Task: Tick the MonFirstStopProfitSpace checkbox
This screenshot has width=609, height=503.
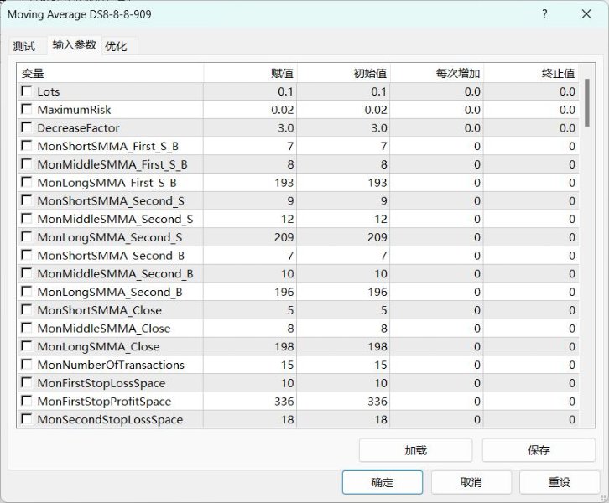Action: point(28,402)
